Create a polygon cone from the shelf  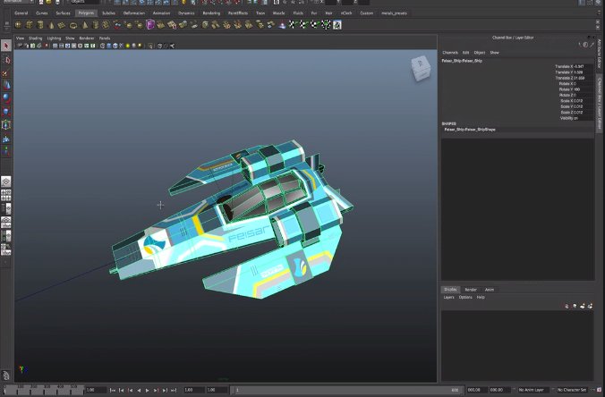[51, 25]
